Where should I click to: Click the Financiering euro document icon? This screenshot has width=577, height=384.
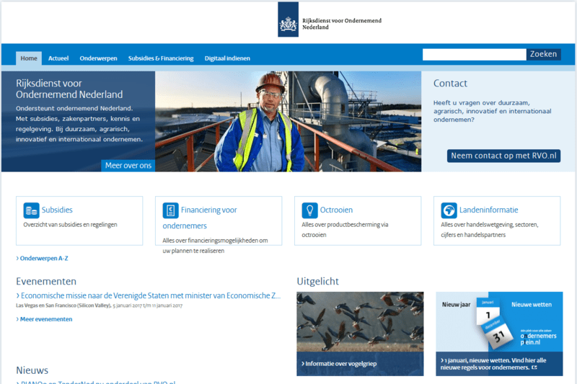tap(170, 210)
